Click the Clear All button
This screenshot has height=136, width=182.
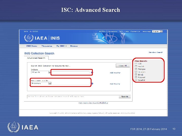[x=123, y=66]
